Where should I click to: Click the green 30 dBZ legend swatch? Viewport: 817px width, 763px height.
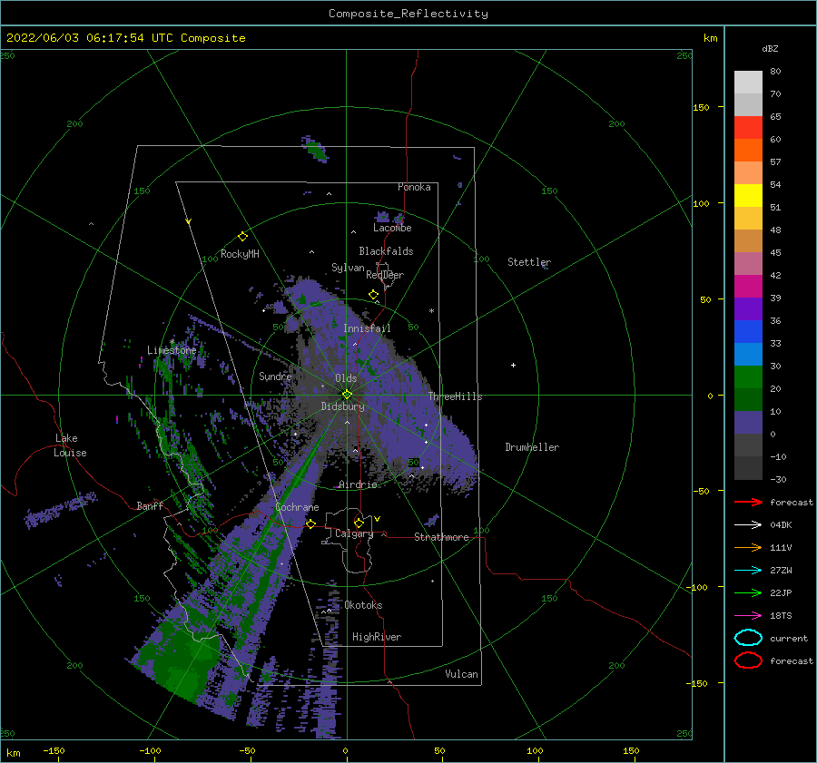tap(748, 377)
